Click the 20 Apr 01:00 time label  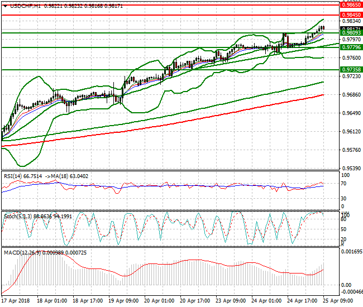159,301
